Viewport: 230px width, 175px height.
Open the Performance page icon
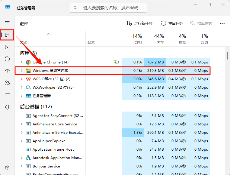tap(7, 47)
